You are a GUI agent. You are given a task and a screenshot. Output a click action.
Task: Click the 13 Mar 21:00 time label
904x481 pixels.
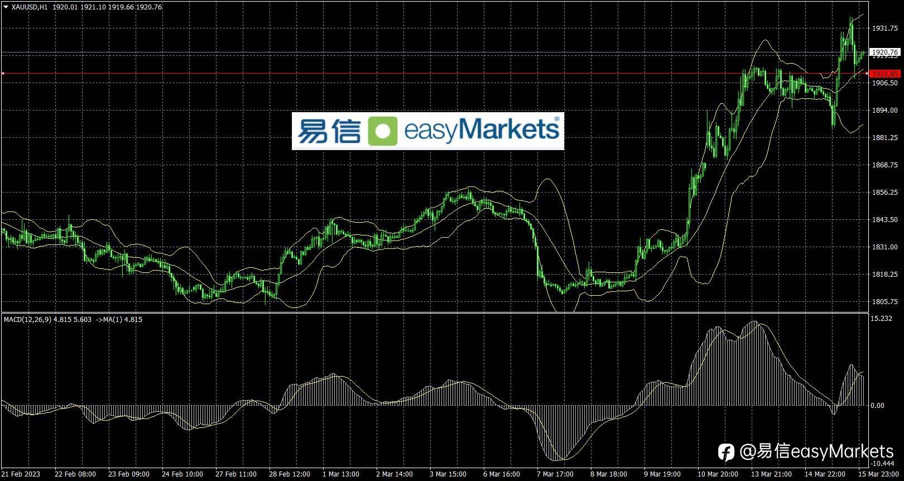click(772, 474)
